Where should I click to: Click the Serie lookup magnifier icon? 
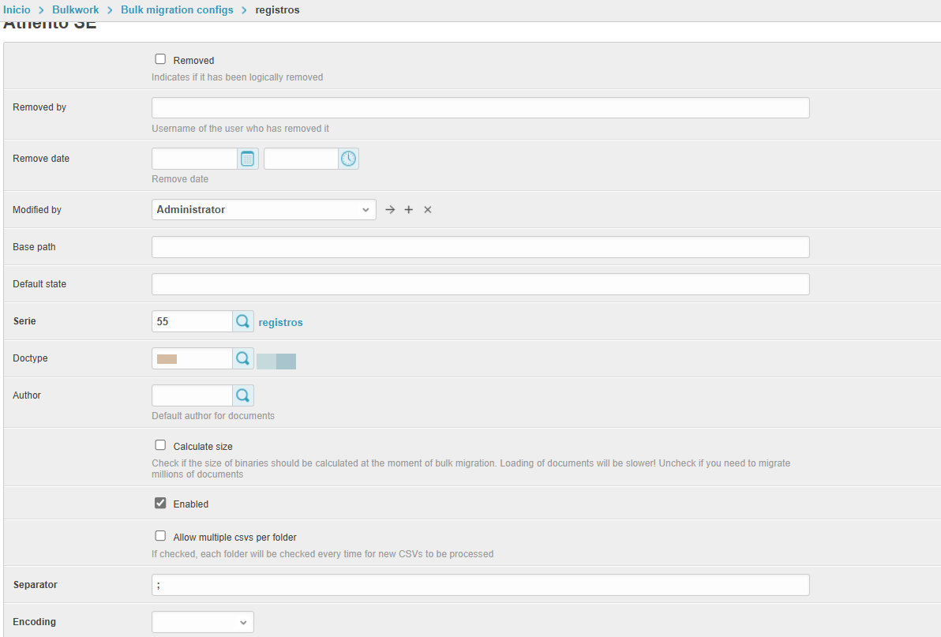[x=243, y=321]
